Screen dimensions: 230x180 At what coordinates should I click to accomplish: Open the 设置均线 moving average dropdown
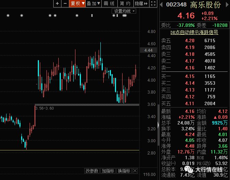click(124, 11)
